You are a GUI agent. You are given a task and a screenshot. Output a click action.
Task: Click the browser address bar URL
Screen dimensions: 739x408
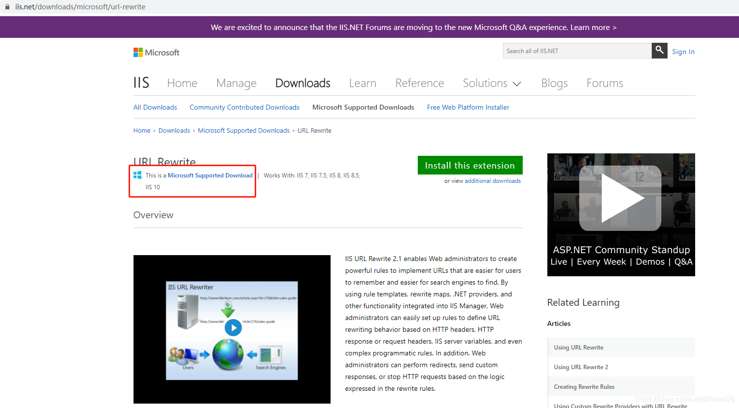tap(80, 7)
